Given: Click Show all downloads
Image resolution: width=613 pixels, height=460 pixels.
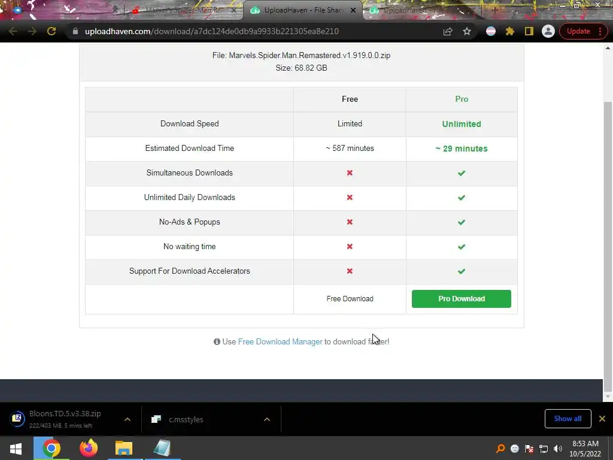Looking at the screenshot, I should (x=568, y=419).
